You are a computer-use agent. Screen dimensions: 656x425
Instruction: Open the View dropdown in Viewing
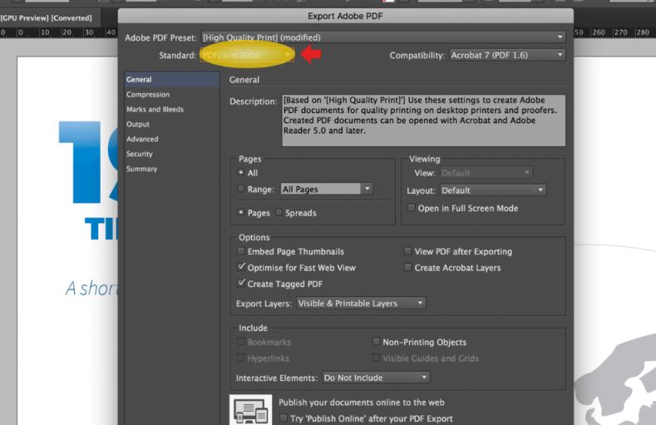click(486, 173)
